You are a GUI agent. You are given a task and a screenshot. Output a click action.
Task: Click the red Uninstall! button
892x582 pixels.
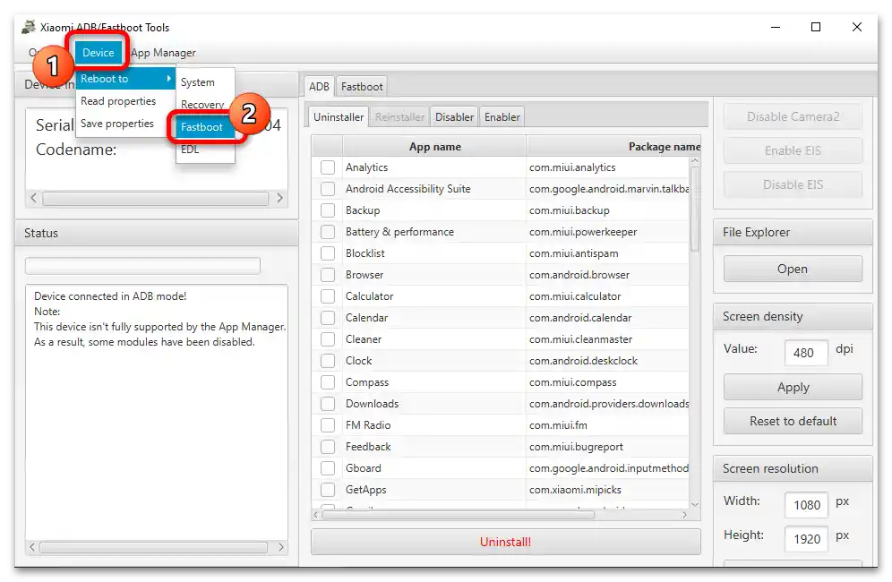click(506, 542)
